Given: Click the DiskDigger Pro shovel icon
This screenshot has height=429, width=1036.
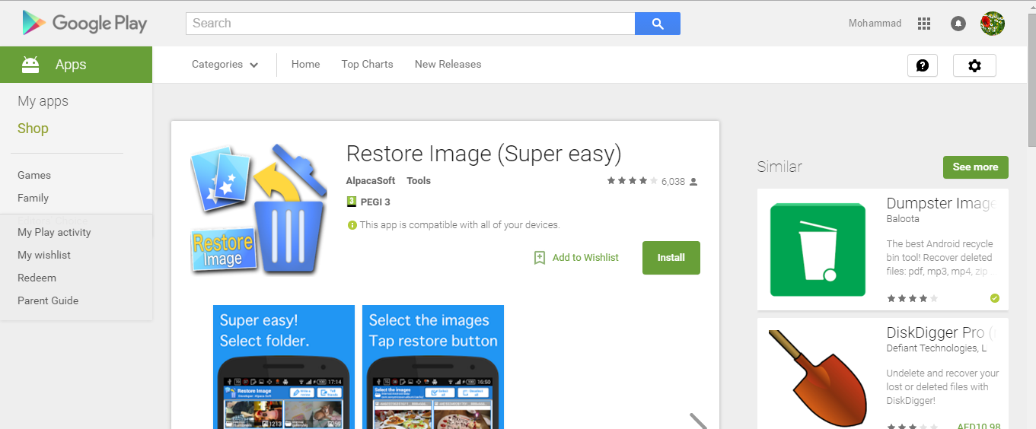Looking at the screenshot, I should (818, 380).
